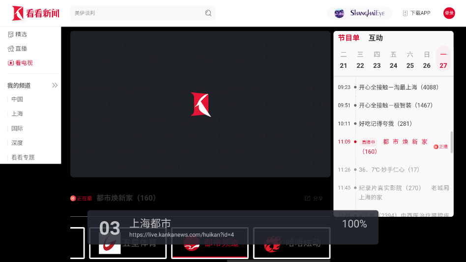Viewport: 466px width, 262px height.
Task: Open the 国际 channel
Action: pos(17,128)
